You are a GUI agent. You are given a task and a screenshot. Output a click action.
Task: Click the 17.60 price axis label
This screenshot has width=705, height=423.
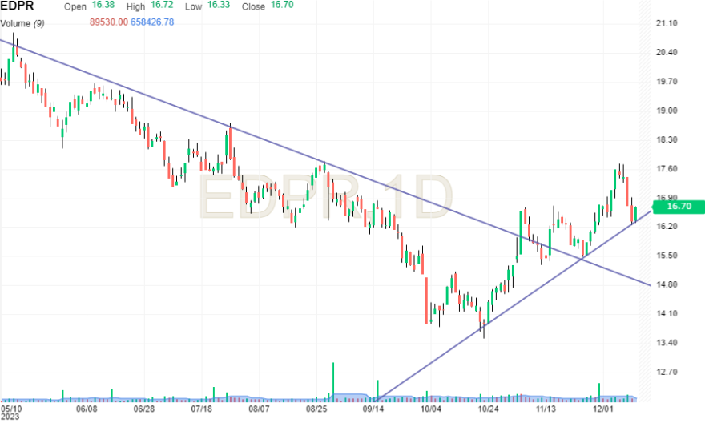pyautogui.click(x=667, y=169)
